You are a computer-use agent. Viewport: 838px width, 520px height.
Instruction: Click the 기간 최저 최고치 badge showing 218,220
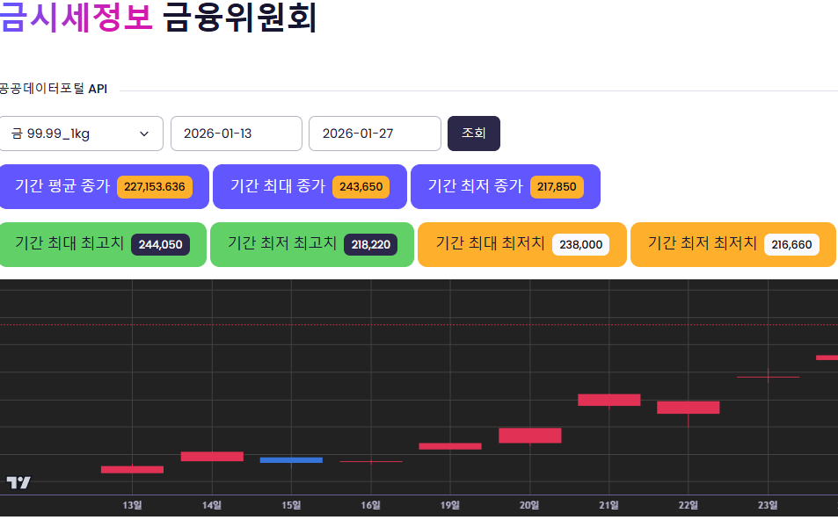[x=311, y=244]
